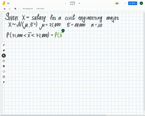
Task: Go to the previous frame
Action: (x=66, y=3)
